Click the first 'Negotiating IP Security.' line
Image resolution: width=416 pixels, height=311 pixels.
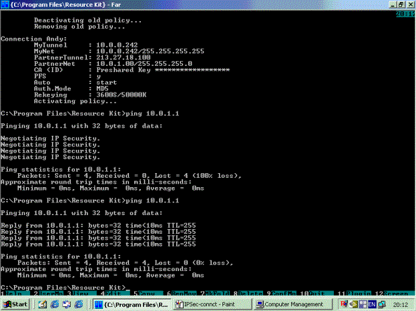coord(50,139)
